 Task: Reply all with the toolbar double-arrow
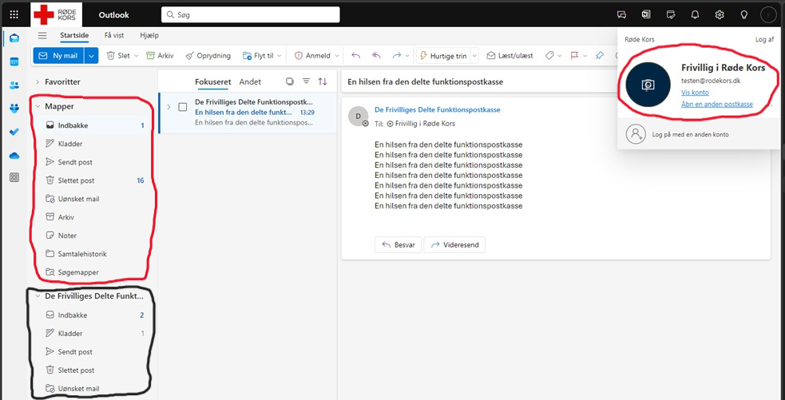tap(376, 56)
